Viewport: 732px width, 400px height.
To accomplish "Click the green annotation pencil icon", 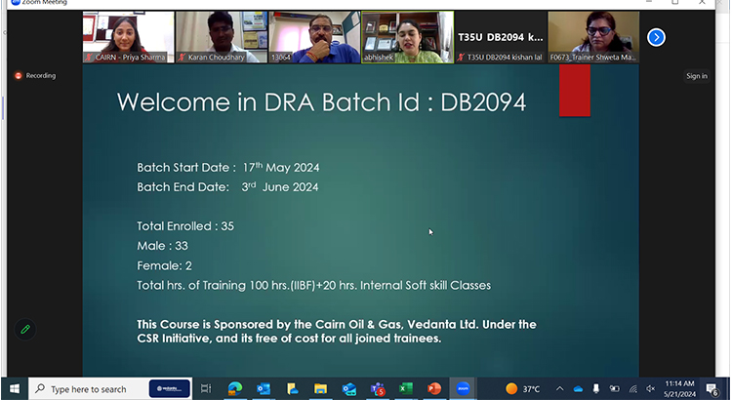I will point(25,330).
